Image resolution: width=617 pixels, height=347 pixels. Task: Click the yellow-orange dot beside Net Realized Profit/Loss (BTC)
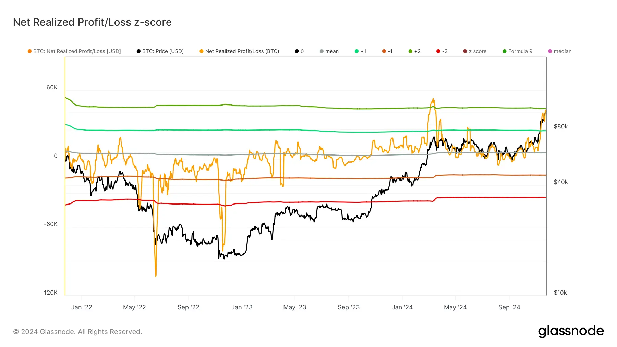(x=201, y=51)
